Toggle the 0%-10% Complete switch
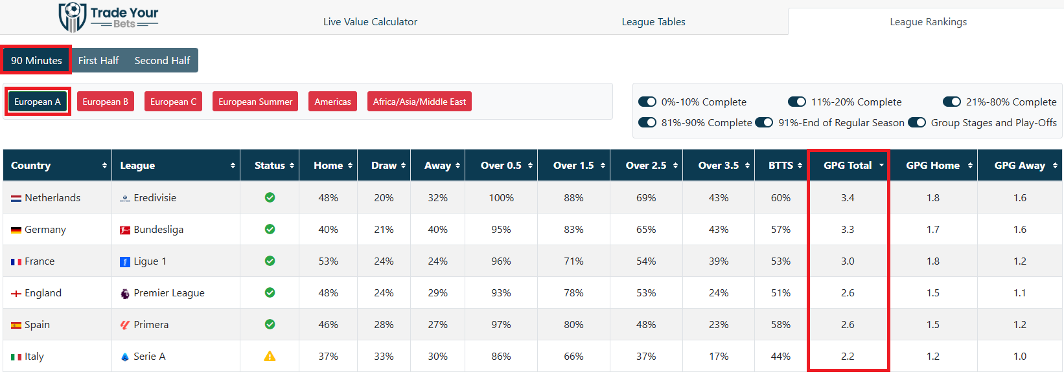This screenshot has height=374, width=1064. 647,102
